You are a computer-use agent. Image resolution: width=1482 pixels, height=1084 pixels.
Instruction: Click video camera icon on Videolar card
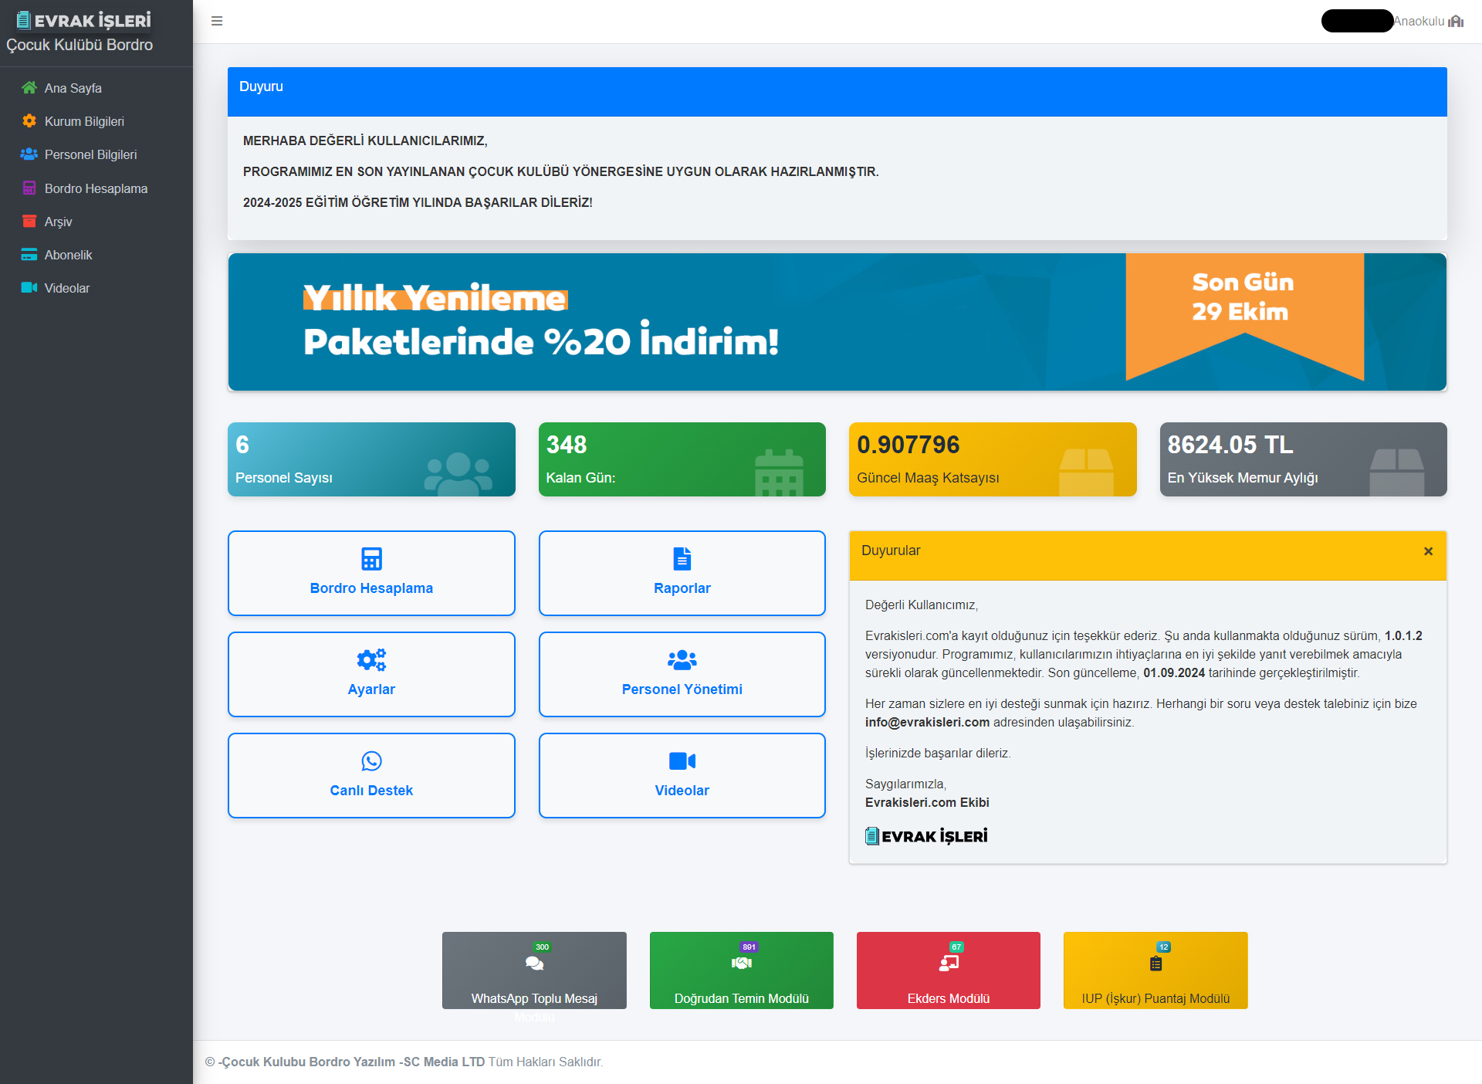pos(682,761)
